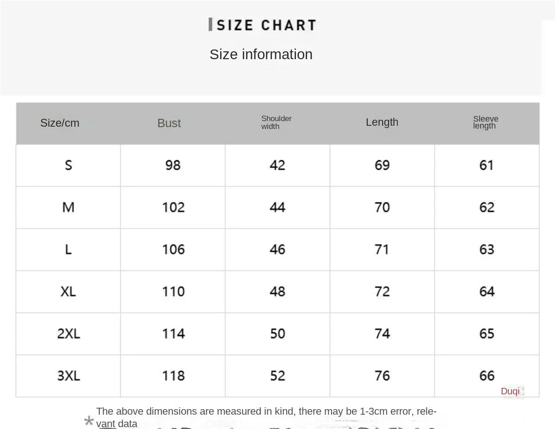The height and width of the screenshot is (429, 555).
Task: Select the XL size row label
Action: [68, 292]
